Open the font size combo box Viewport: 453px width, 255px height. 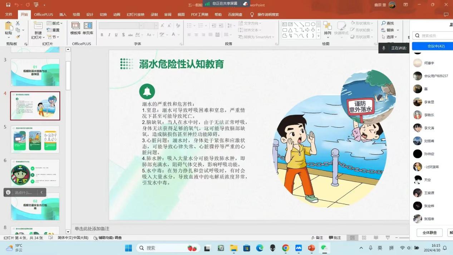pos(151,26)
